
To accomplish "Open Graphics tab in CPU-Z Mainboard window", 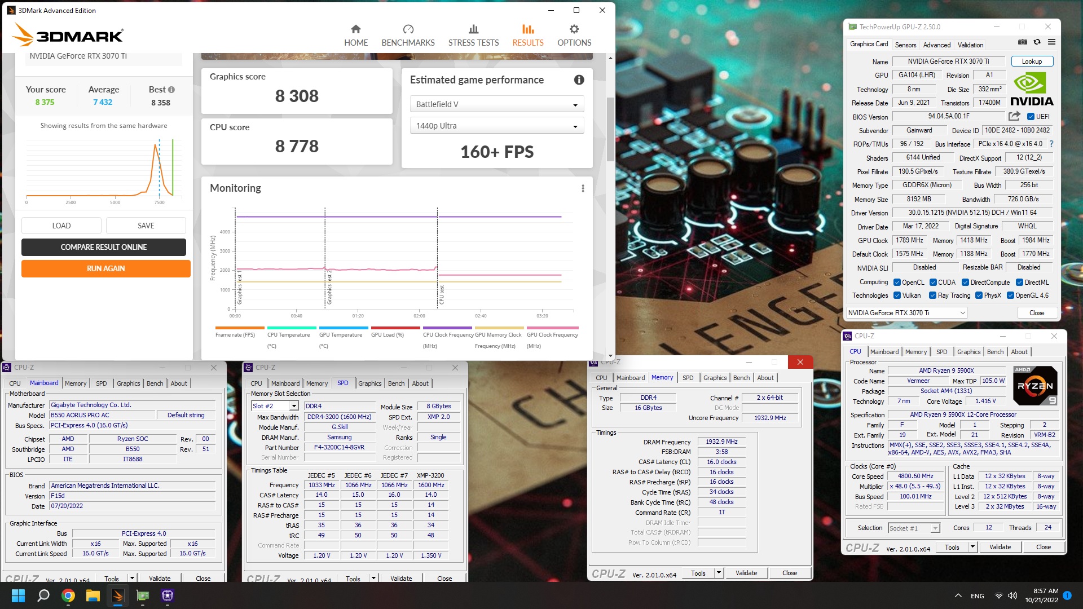I will (128, 383).
